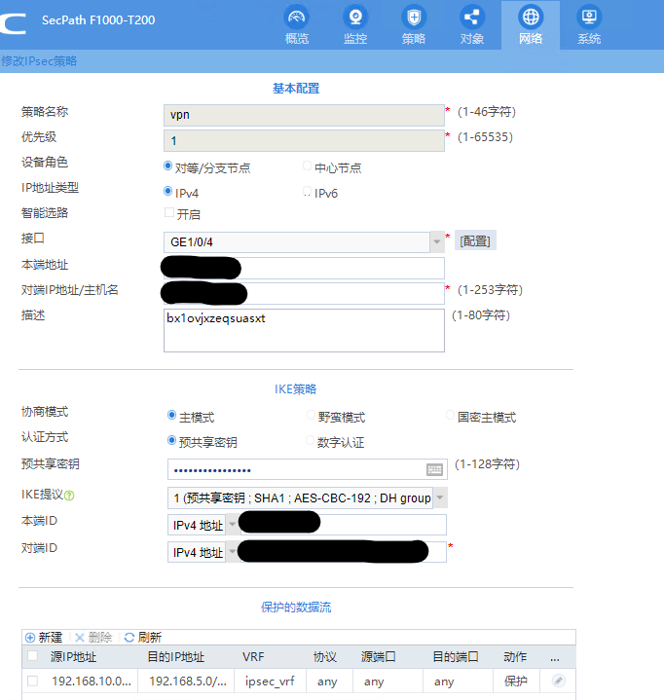Screen dimensions: 664x700
Task: Open the 对端ID IPv4 地址 type dropdown
Action: point(232,552)
